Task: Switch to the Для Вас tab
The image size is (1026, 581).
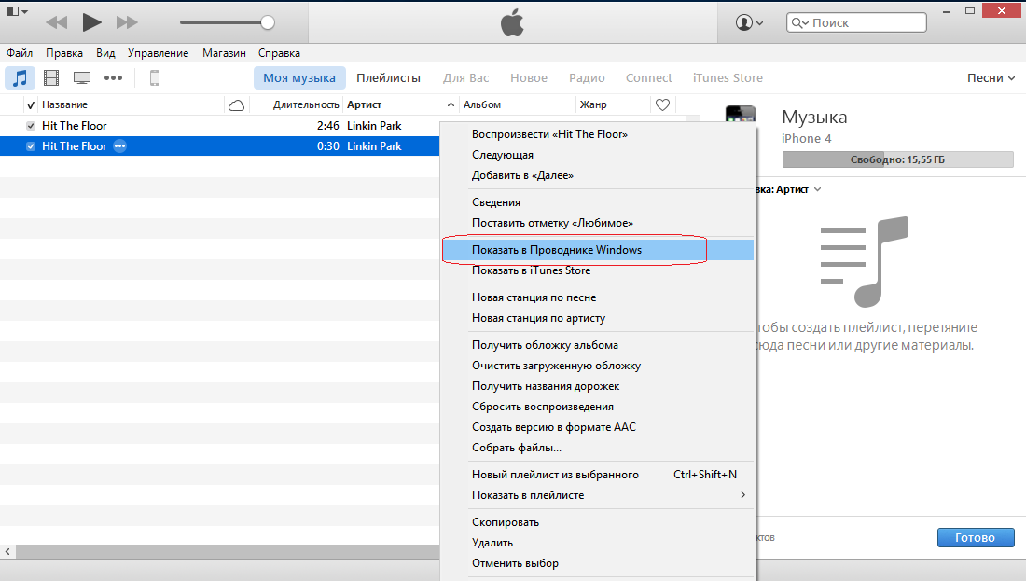Action: (465, 77)
